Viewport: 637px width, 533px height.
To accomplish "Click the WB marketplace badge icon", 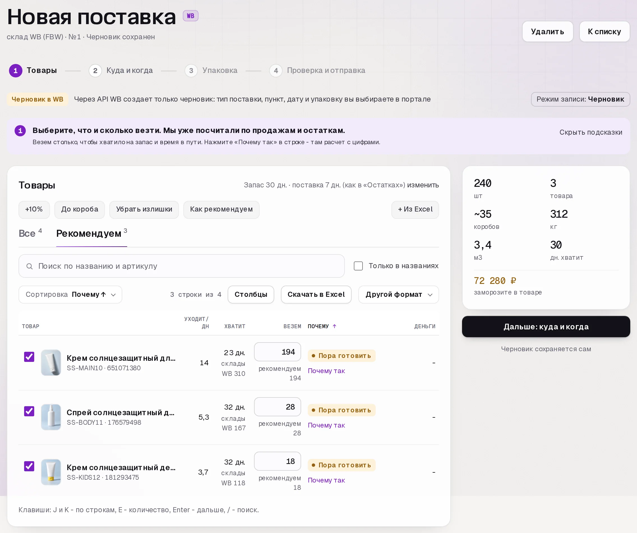I will [190, 16].
